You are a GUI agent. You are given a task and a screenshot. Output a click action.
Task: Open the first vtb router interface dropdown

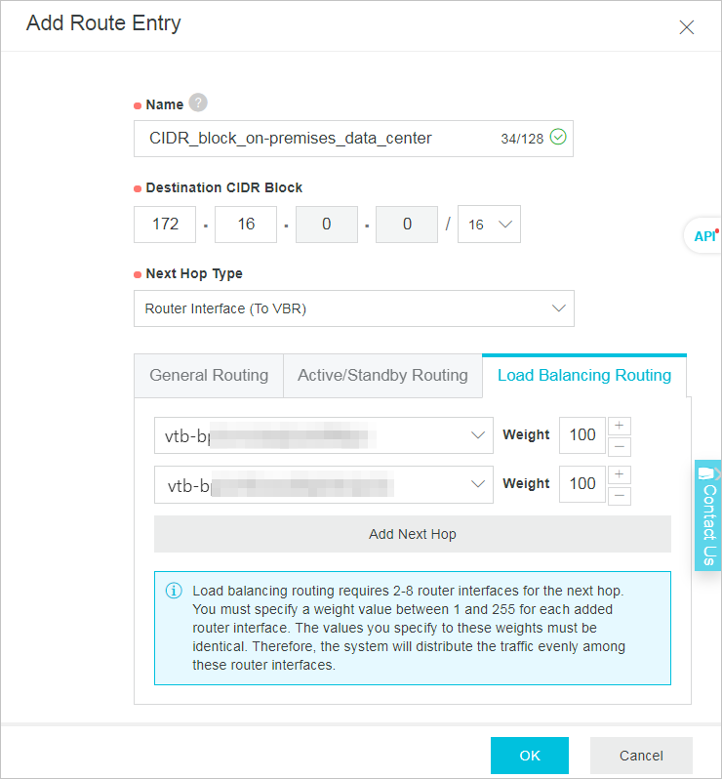click(x=324, y=435)
